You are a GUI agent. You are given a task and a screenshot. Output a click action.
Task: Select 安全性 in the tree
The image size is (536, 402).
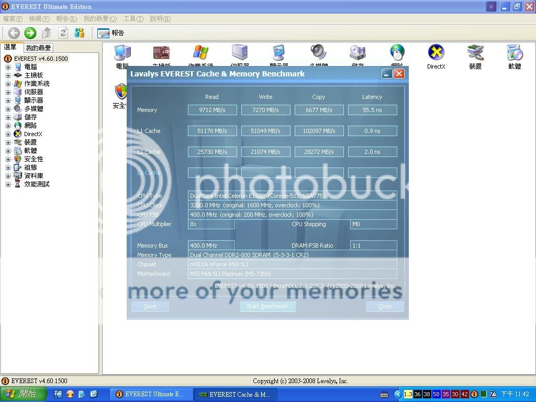point(33,159)
